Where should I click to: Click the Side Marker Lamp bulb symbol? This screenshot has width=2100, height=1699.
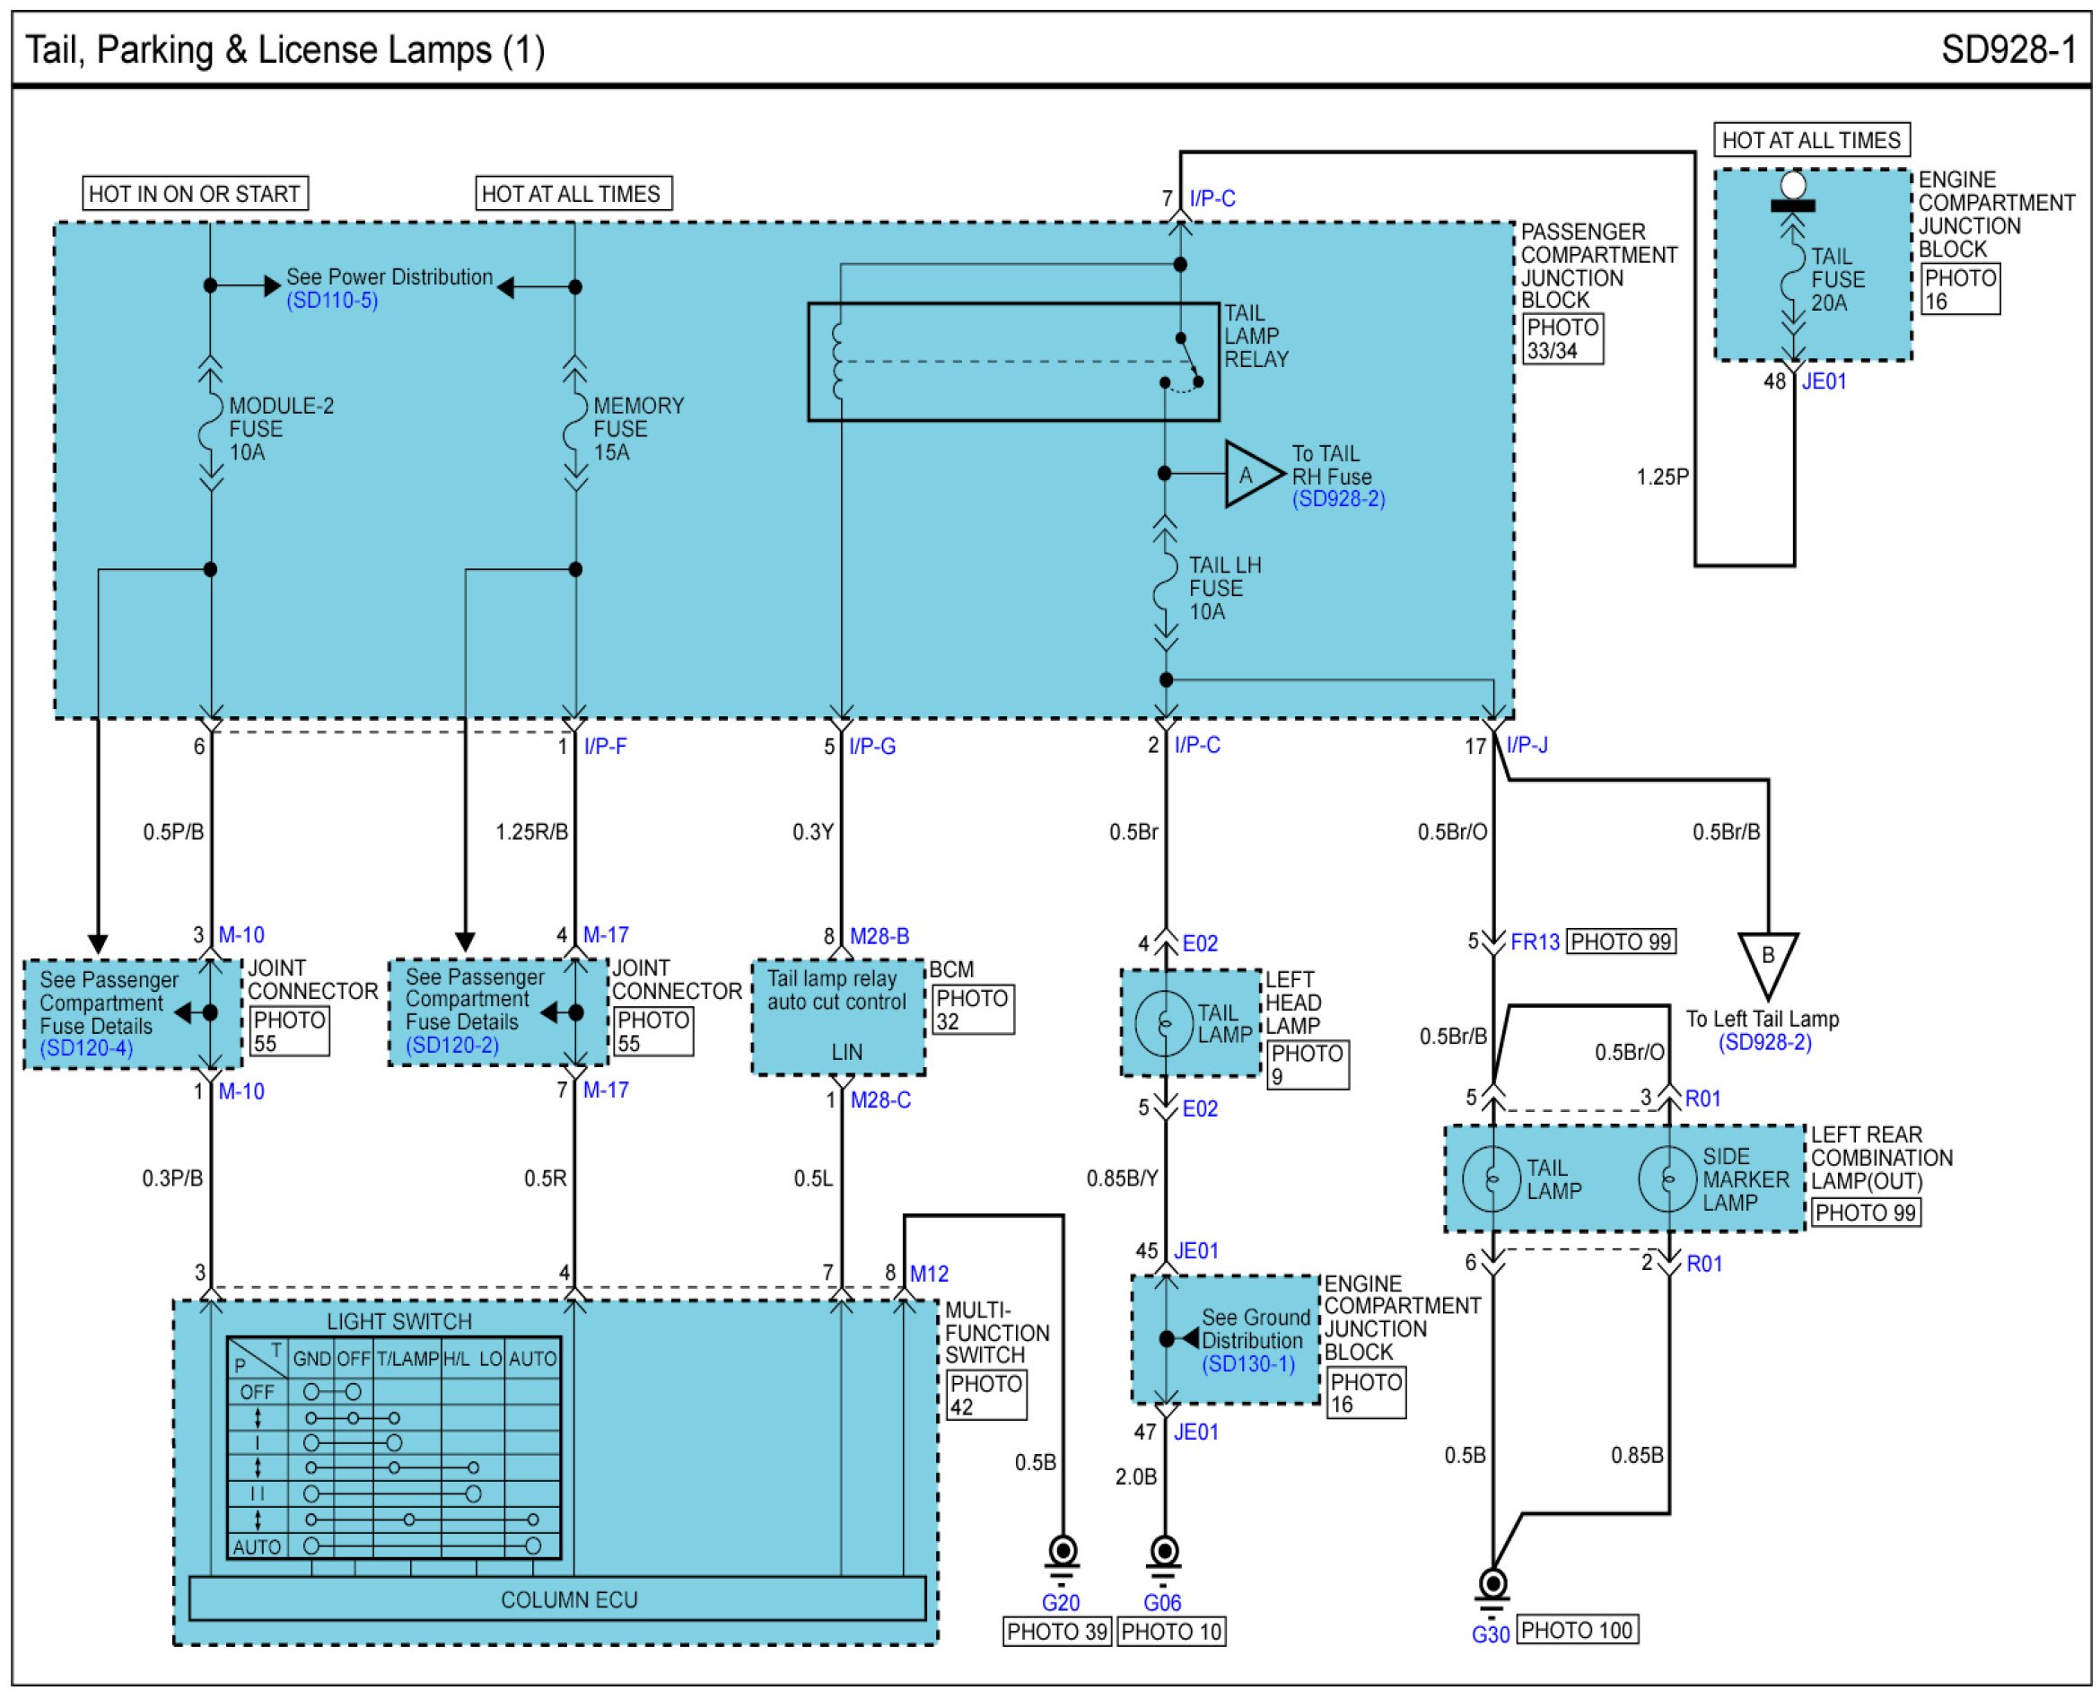coord(1667,1179)
